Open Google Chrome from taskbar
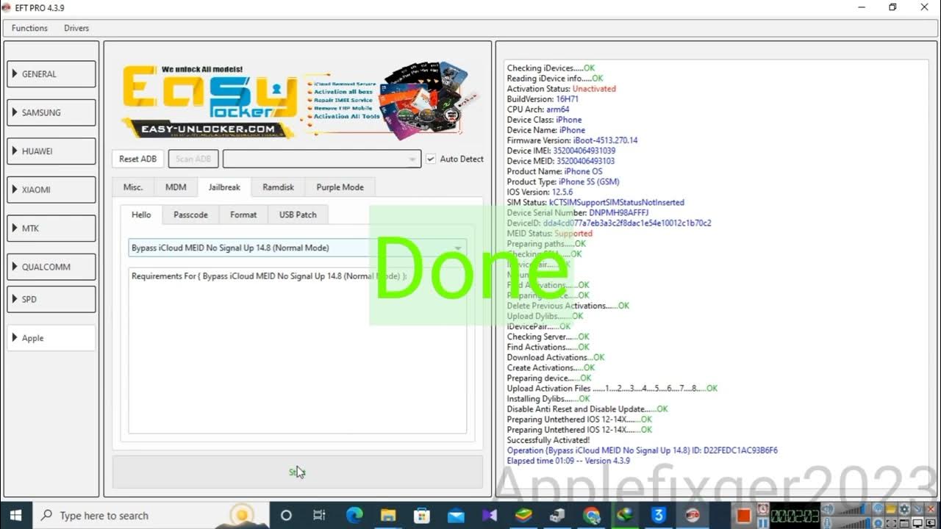The width and height of the screenshot is (941, 529). [x=591, y=515]
